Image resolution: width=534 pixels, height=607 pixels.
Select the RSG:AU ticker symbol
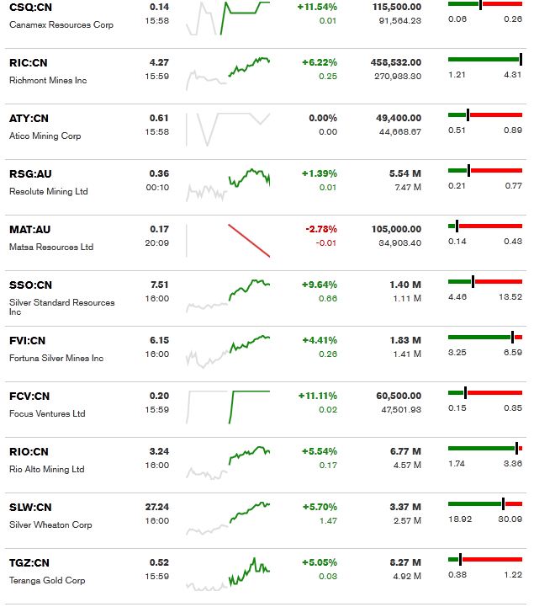(x=30, y=173)
